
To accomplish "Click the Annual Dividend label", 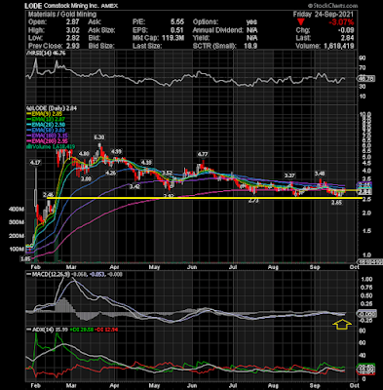I will [217, 30].
